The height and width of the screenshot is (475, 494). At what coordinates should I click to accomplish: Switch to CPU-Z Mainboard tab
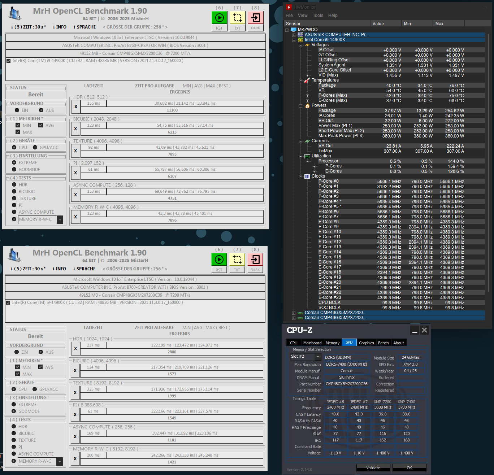point(312,343)
